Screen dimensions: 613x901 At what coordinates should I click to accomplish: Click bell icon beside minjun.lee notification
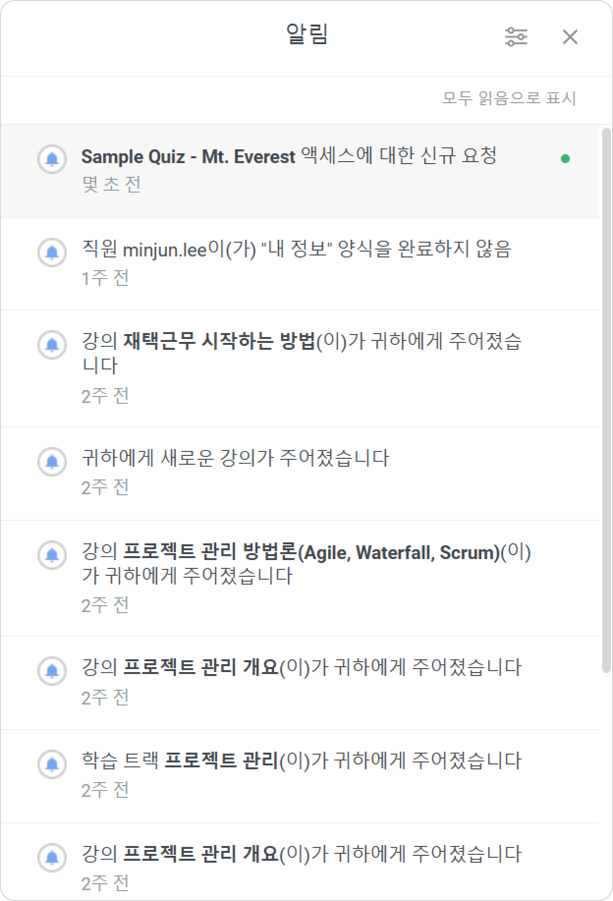(x=52, y=252)
